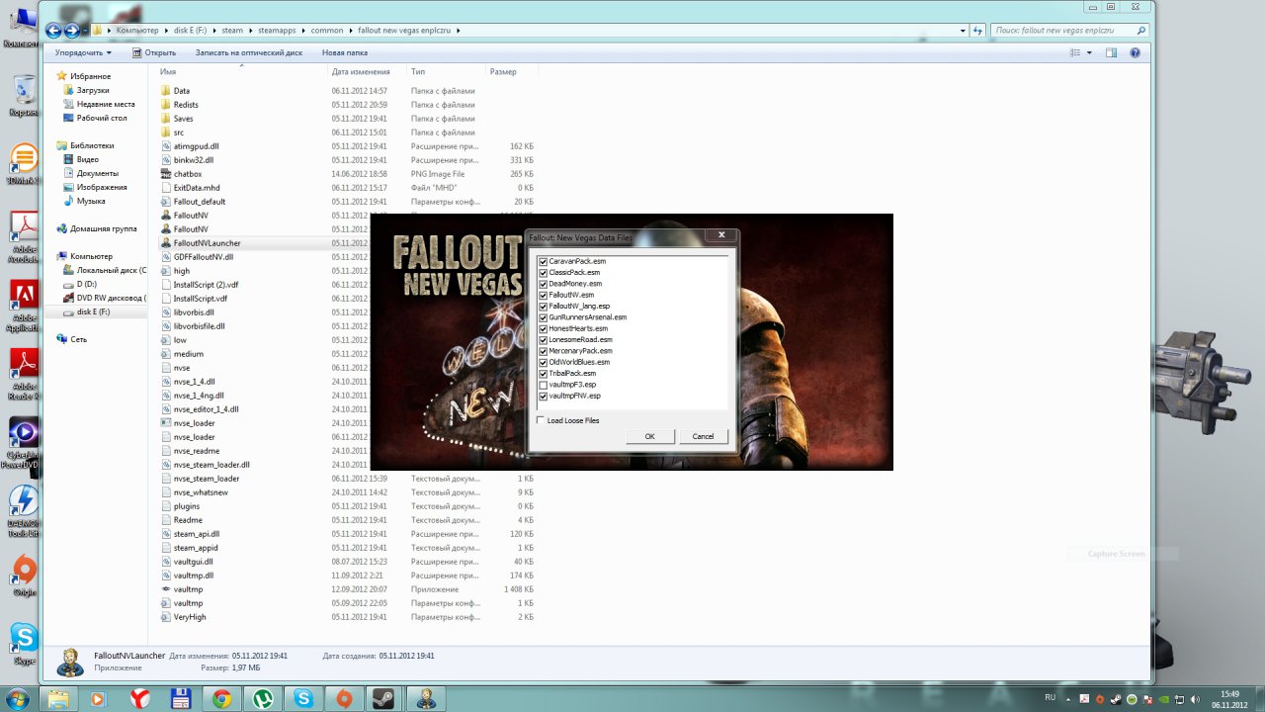
Task: Open Yandex browser from taskbar
Action: point(139,698)
